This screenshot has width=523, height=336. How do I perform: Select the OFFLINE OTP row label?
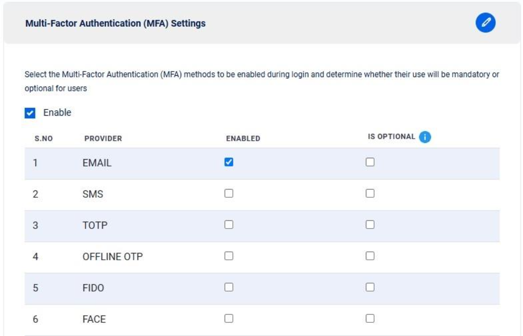coord(113,257)
